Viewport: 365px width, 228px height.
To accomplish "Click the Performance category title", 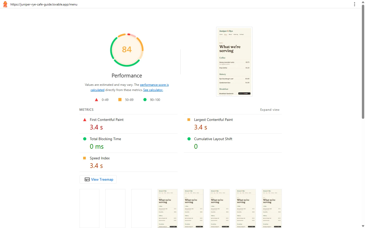I will pos(127,76).
